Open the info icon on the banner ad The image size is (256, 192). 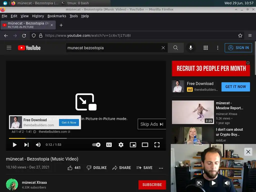tap(248, 63)
